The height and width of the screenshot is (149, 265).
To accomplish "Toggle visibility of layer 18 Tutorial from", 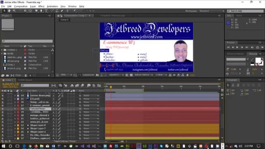I will [2, 109].
